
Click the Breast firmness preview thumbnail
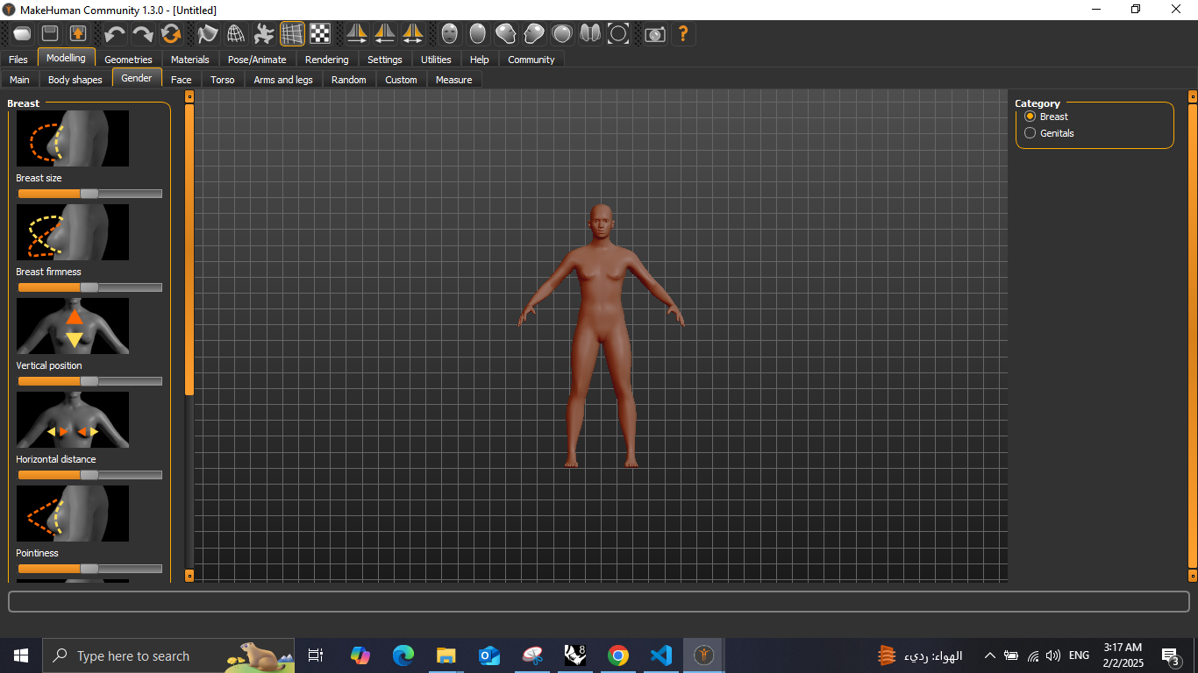pyautogui.click(x=73, y=232)
